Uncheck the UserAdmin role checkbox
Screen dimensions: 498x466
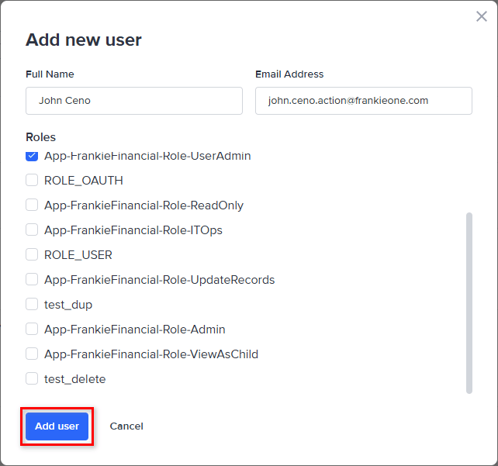click(x=32, y=156)
